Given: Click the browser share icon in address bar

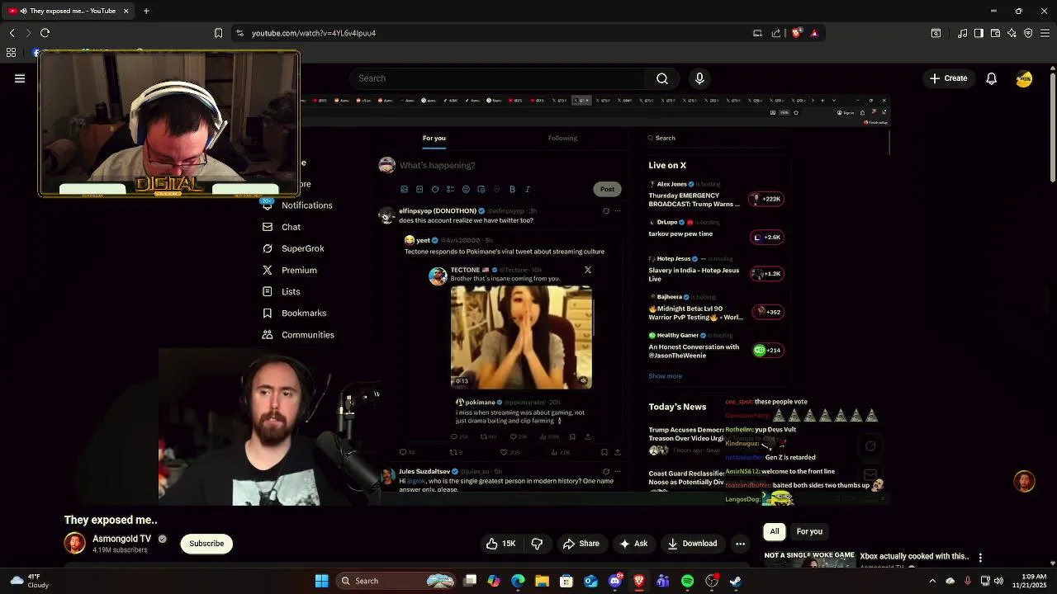Looking at the screenshot, I should point(776,33).
